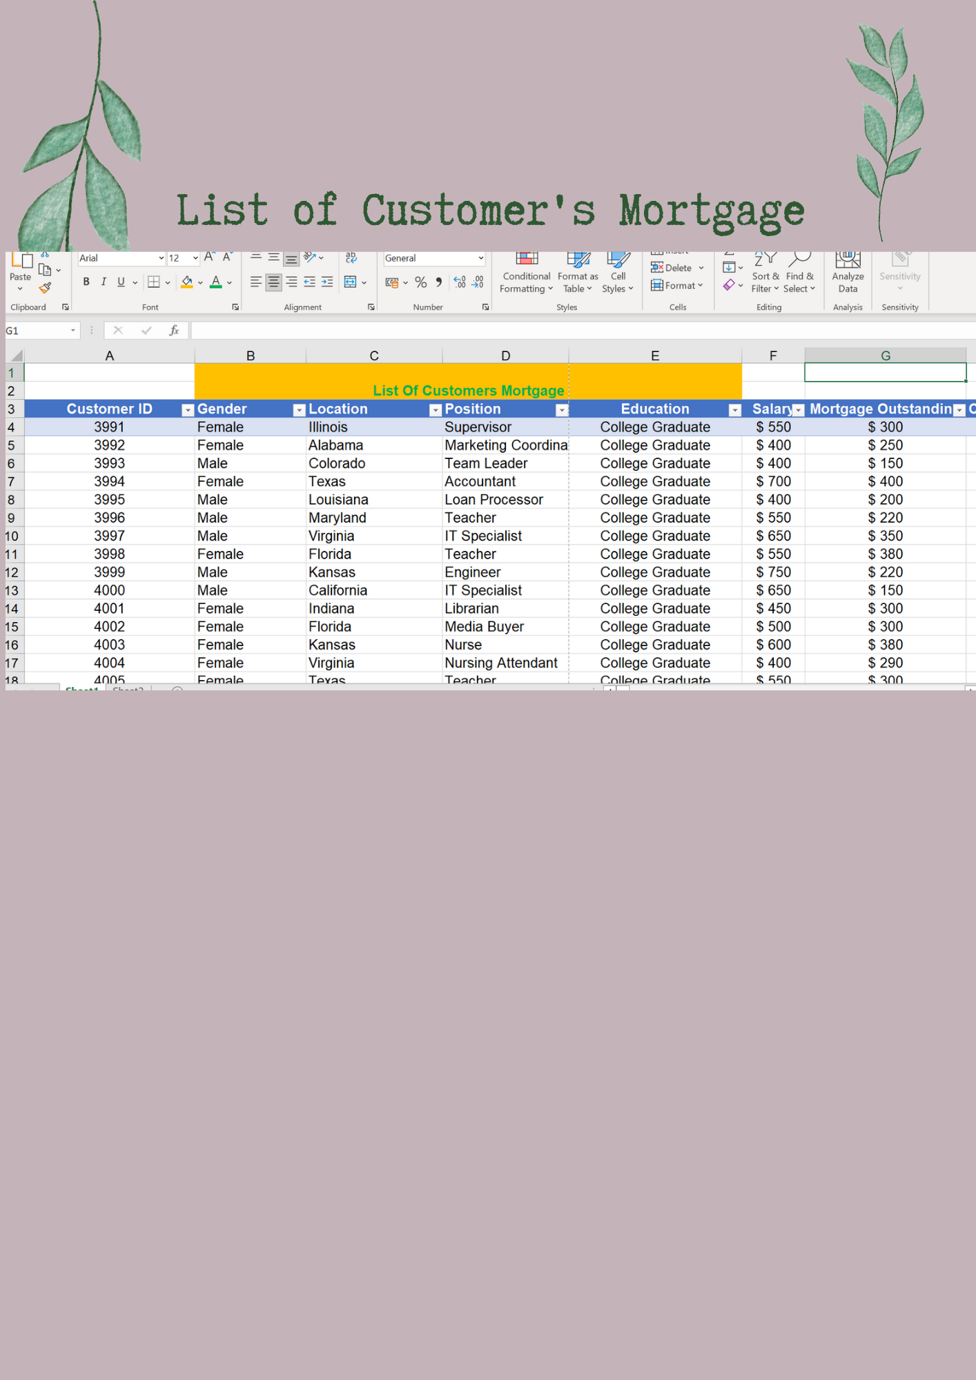Apply the green font color button
This screenshot has width=976, height=1380.
pos(216,282)
